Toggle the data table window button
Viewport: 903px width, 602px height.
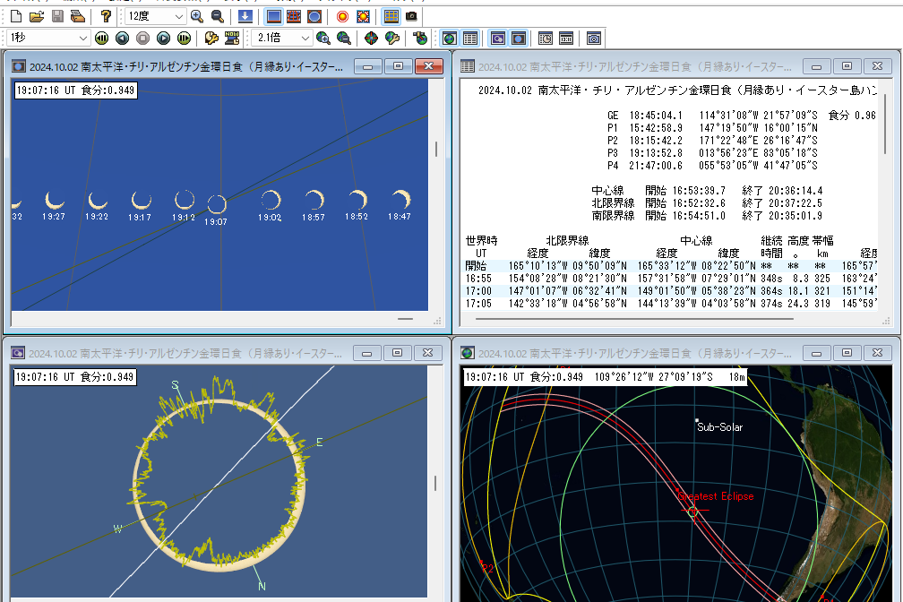(469, 39)
